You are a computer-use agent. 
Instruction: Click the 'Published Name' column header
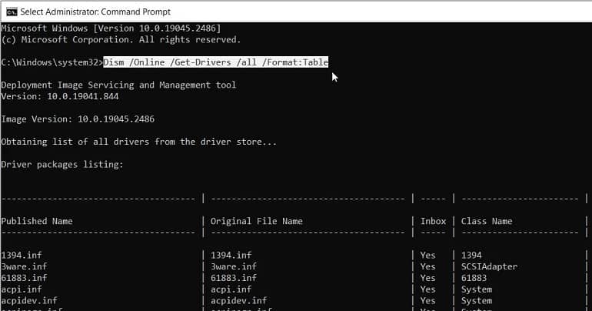point(37,221)
